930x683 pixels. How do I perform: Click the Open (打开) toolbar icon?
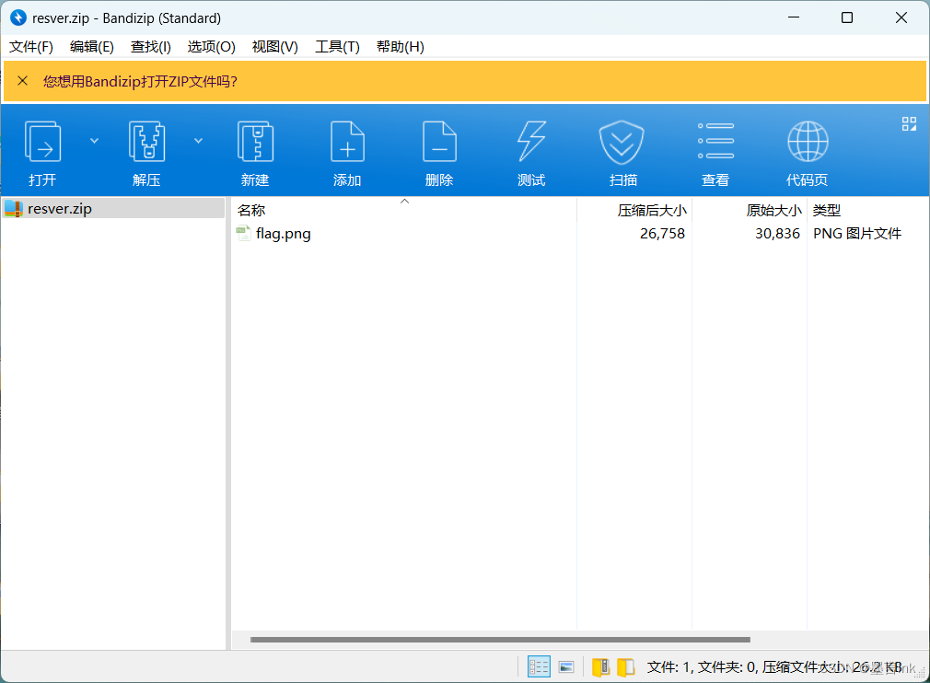(x=42, y=142)
